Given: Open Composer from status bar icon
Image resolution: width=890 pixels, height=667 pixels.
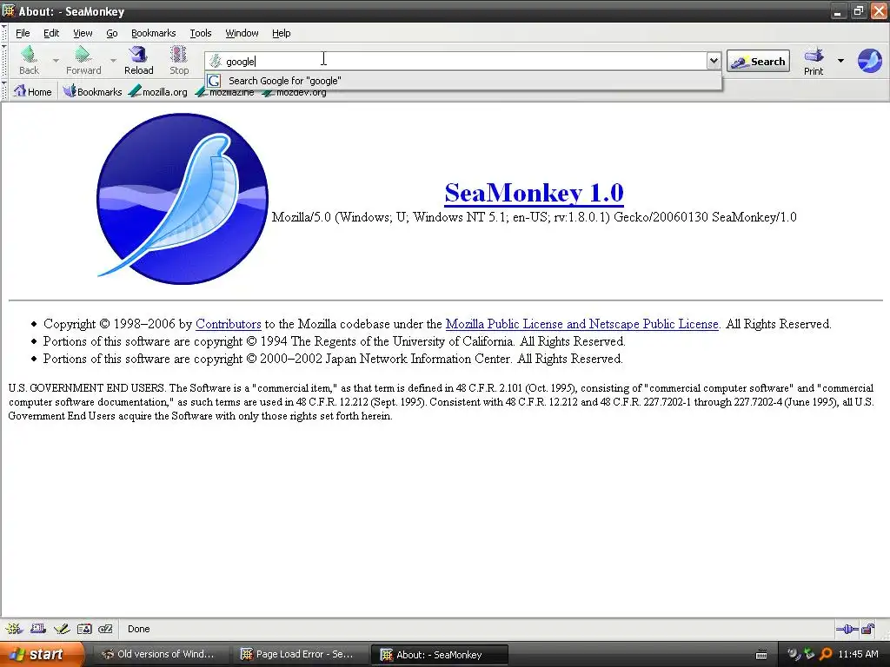Looking at the screenshot, I should pos(62,629).
